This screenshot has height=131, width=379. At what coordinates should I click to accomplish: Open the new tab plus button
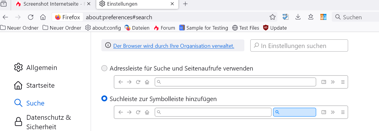click(185, 4)
